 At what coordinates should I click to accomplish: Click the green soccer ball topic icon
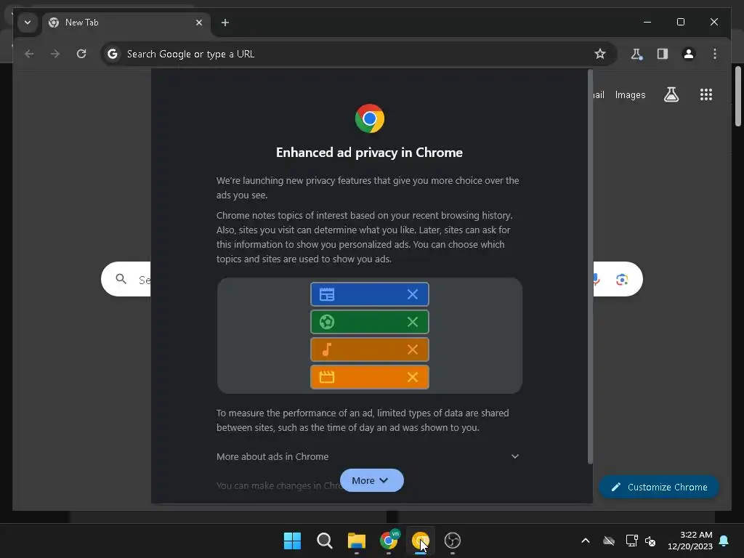point(327,322)
